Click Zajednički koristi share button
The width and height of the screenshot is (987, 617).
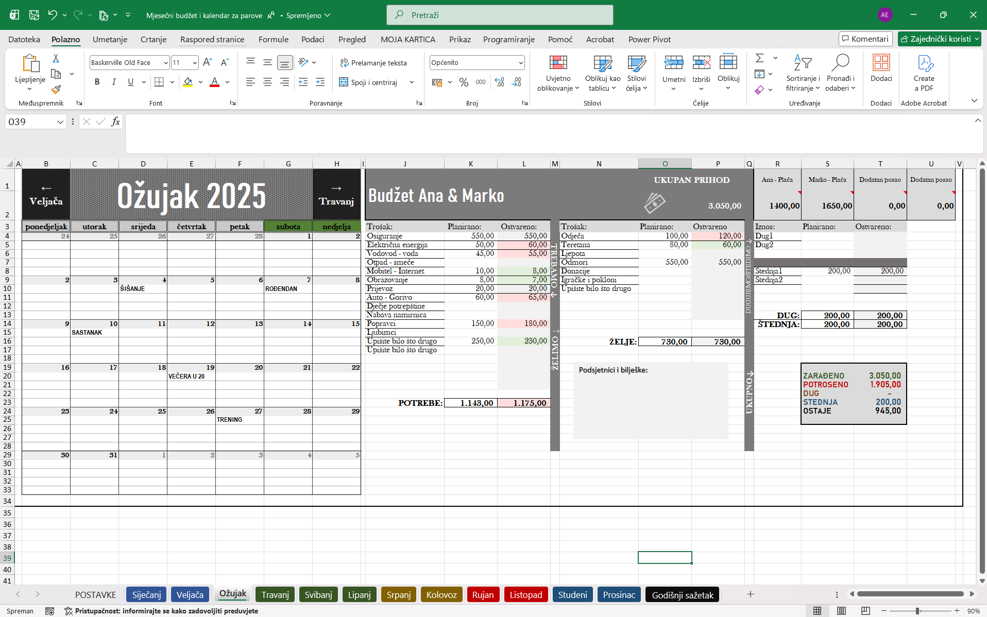click(x=940, y=39)
